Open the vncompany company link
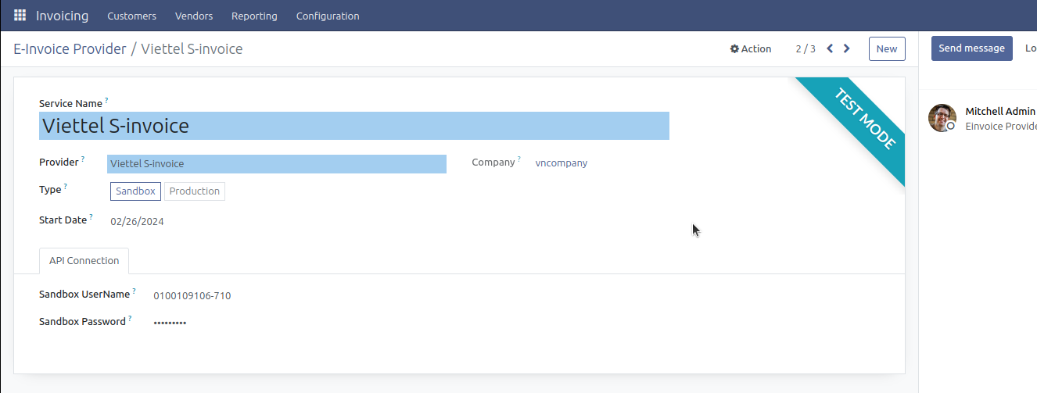This screenshot has width=1037, height=393. point(561,163)
